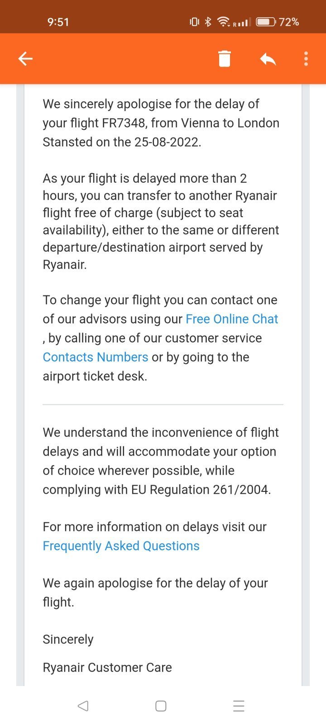Visit the Frequently Asked Questions link
The image size is (326, 726).
(121, 546)
